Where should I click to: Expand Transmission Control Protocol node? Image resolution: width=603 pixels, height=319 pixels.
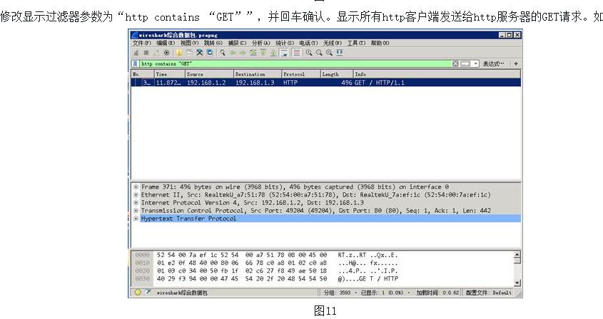point(136,210)
